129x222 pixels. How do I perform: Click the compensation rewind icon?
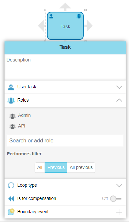click(x=11, y=199)
